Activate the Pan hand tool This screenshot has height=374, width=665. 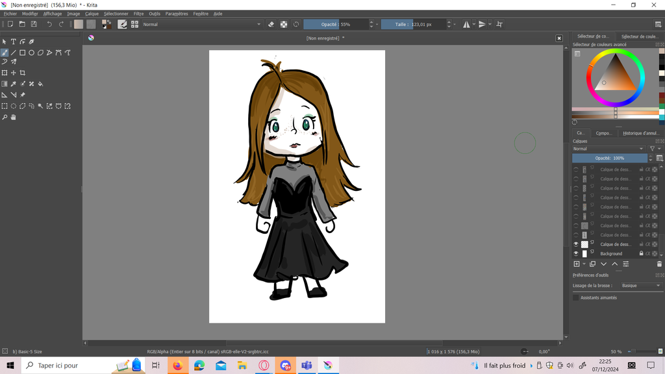tap(13, 118)
